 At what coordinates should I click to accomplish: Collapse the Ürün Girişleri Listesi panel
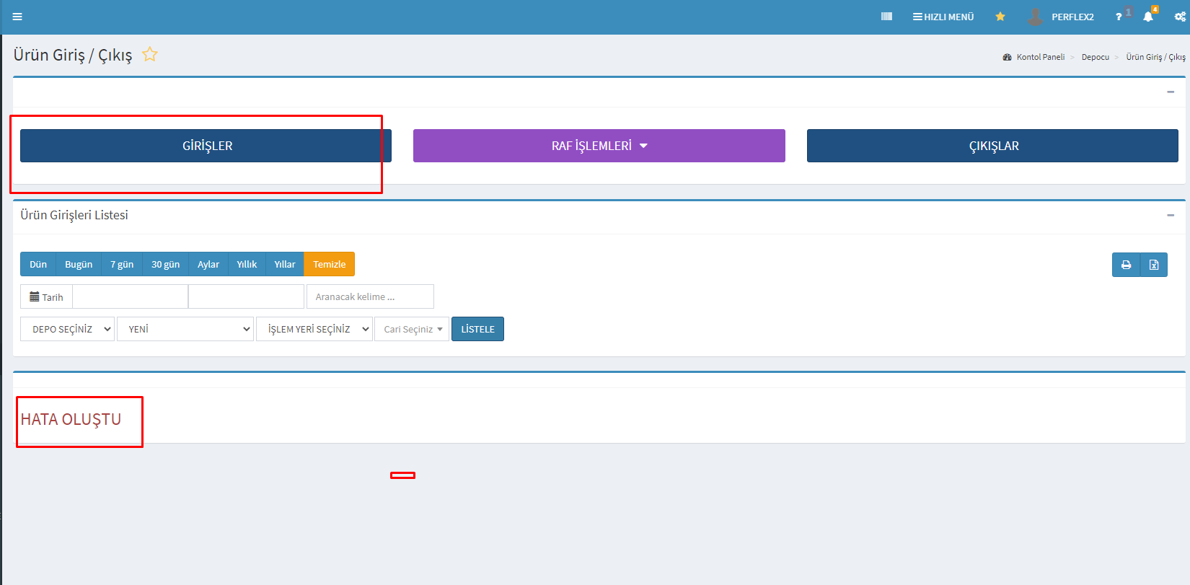click(x=1171, y=215)
